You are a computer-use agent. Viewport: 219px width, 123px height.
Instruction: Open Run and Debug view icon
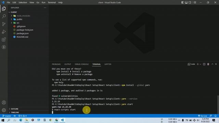(x=4, y=32)
